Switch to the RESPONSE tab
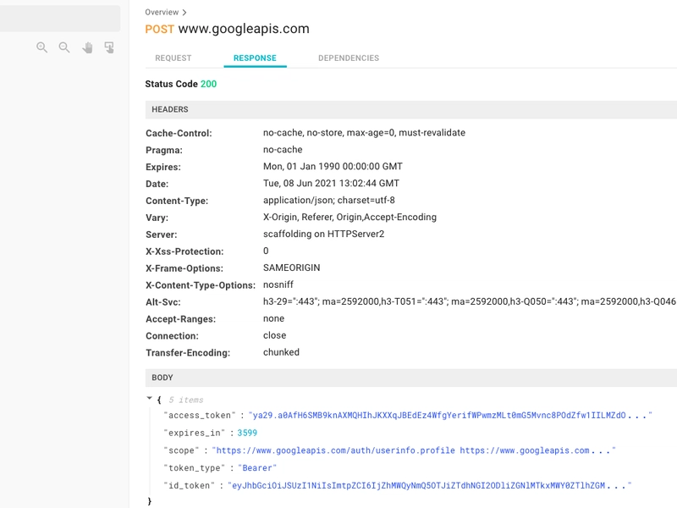 [255, 58]
